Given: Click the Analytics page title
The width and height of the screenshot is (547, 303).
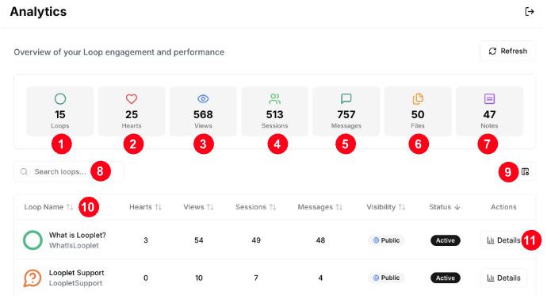Looking at the screenshot, I should [x=38, y=12].
